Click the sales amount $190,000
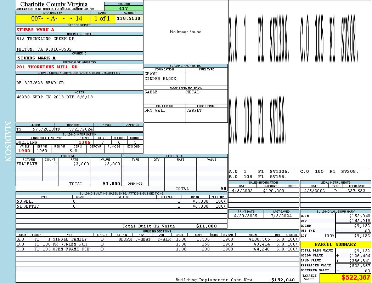Screen dimensions: 372x283 pos(274,191)
